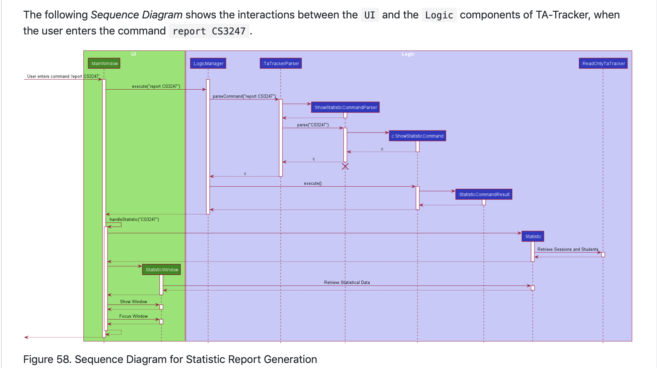The image size is (657, 368).
Task: Click the 'Retrieve Sessions and Students' label
Action: [x=568, y=249]
